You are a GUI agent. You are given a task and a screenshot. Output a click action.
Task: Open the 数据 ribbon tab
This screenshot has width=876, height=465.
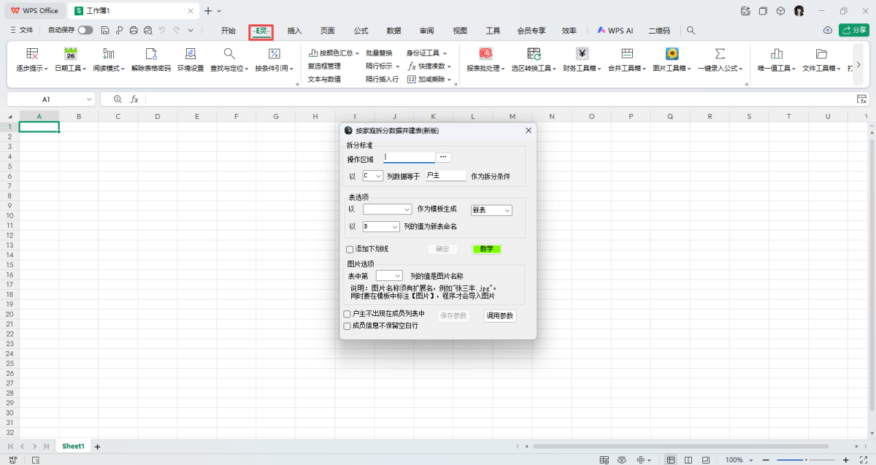(393, 31)
